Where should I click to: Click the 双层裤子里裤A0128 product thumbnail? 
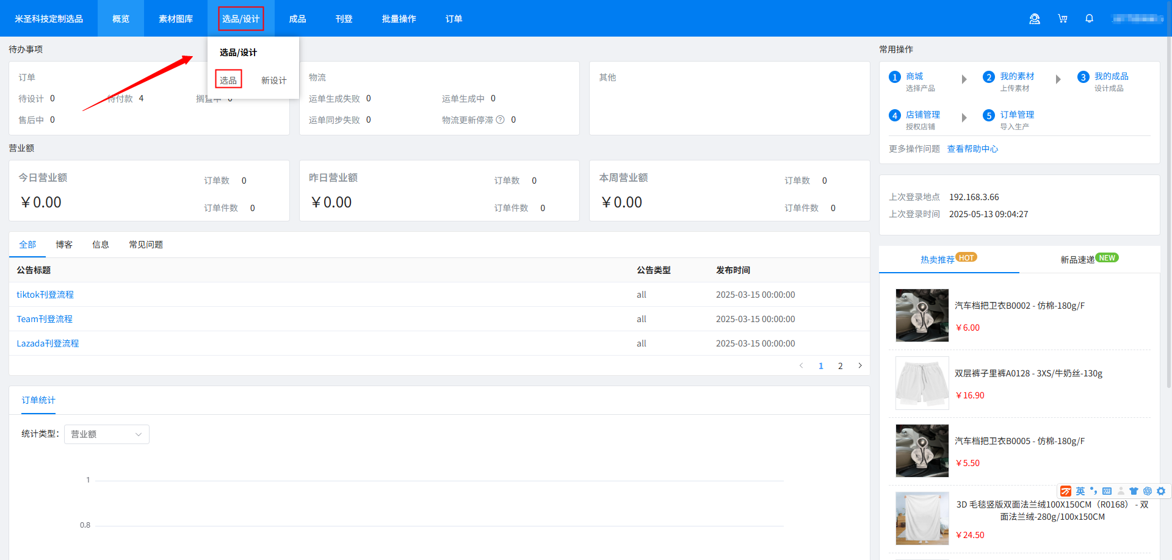922,383
